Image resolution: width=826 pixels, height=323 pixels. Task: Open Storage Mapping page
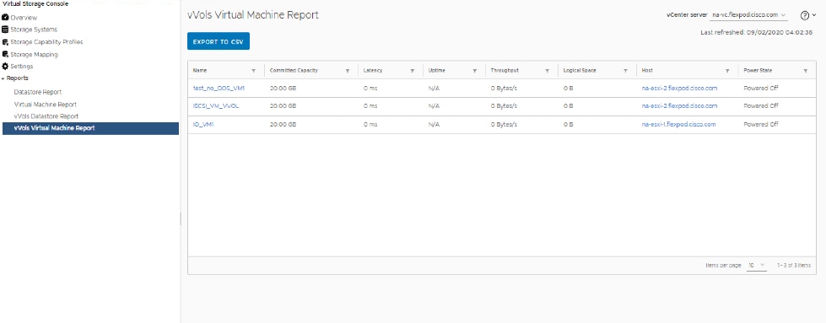[34, 54]
